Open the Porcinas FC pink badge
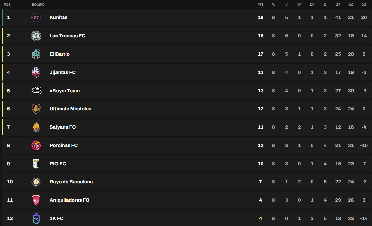Screen dimensions: 372x226 tap(36, 145)
